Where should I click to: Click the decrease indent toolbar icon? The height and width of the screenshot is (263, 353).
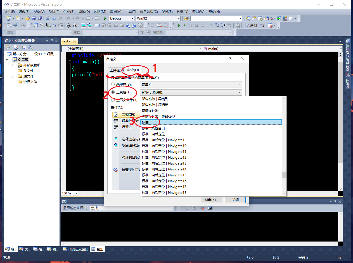click(x=69, y=25)
